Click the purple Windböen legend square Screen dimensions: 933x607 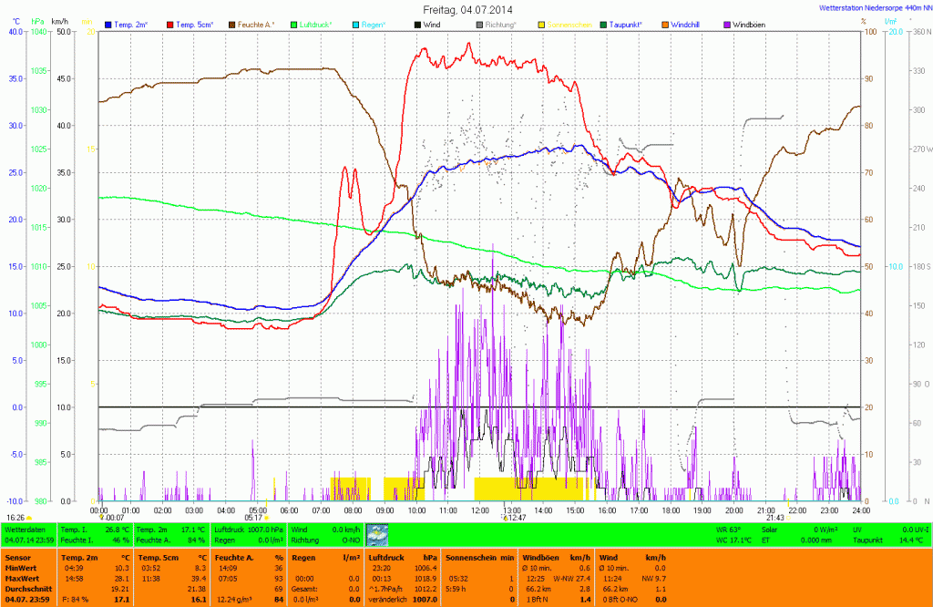(726, 23)
